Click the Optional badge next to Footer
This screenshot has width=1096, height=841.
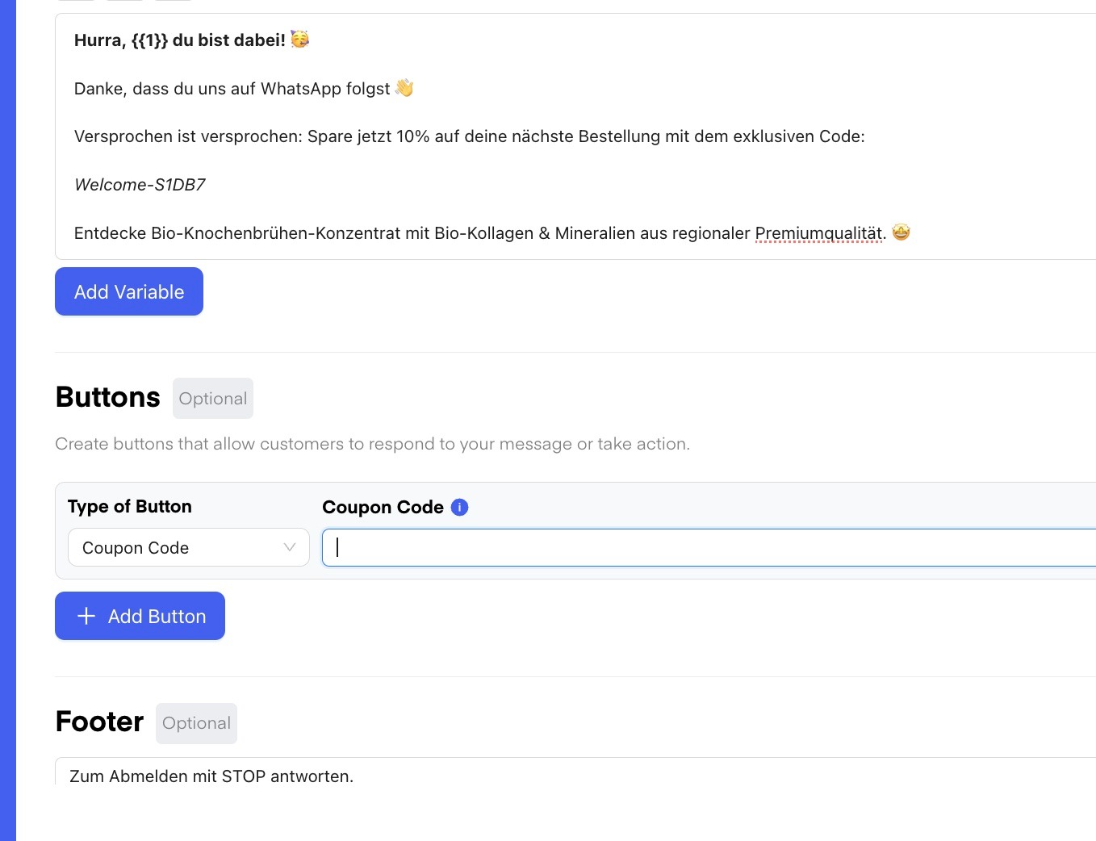[196, 723]
